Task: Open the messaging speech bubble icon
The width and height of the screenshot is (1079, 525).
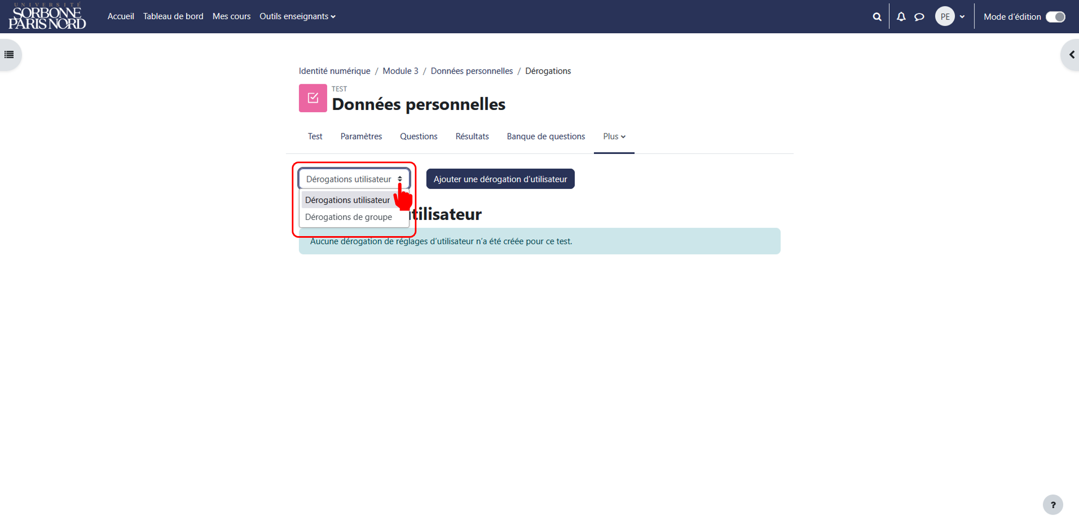Action: 919,16
